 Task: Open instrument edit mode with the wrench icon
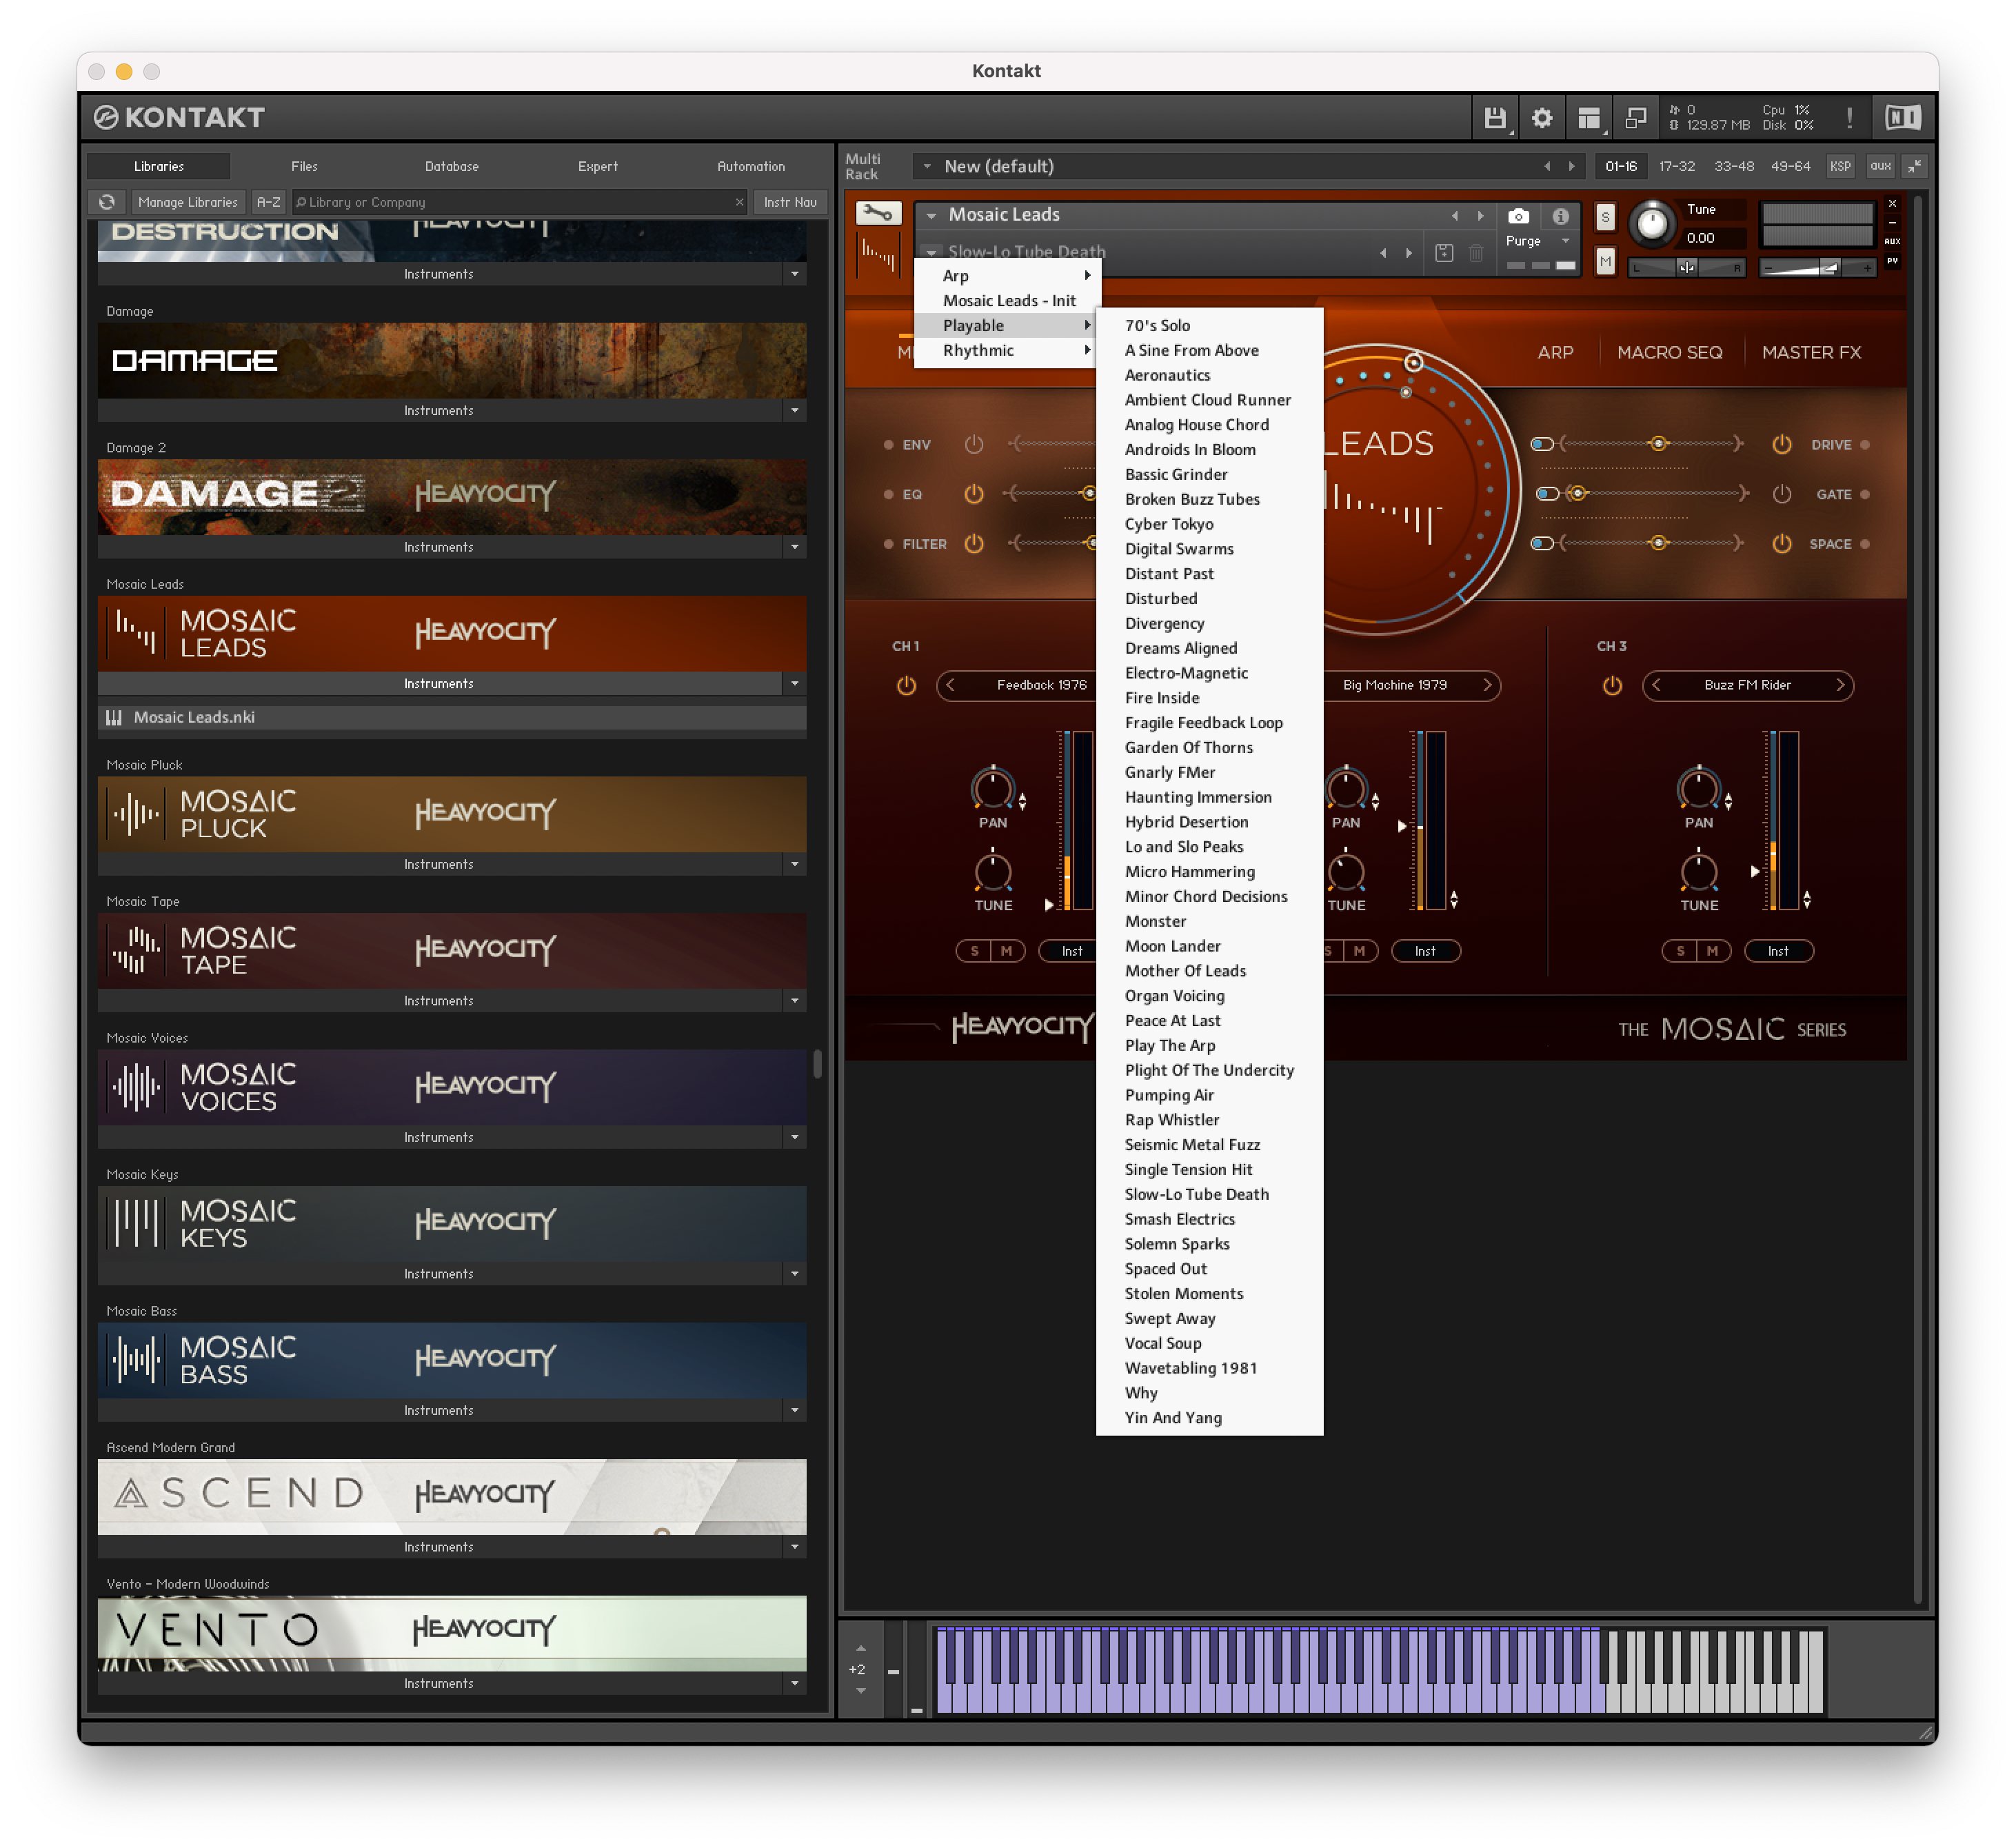(878, 213)
